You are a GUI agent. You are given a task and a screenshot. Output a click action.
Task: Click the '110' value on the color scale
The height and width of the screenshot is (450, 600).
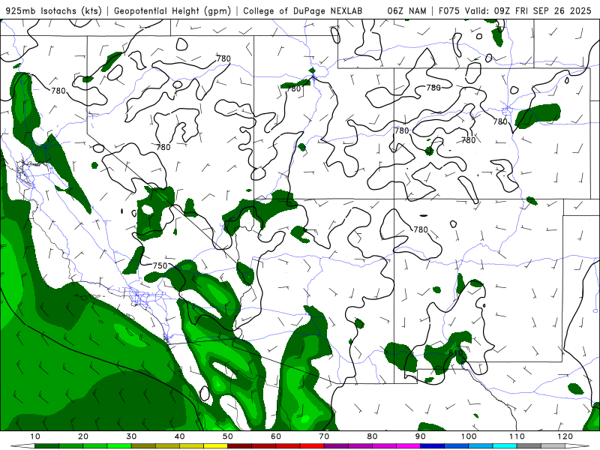(x=517, y=436)
